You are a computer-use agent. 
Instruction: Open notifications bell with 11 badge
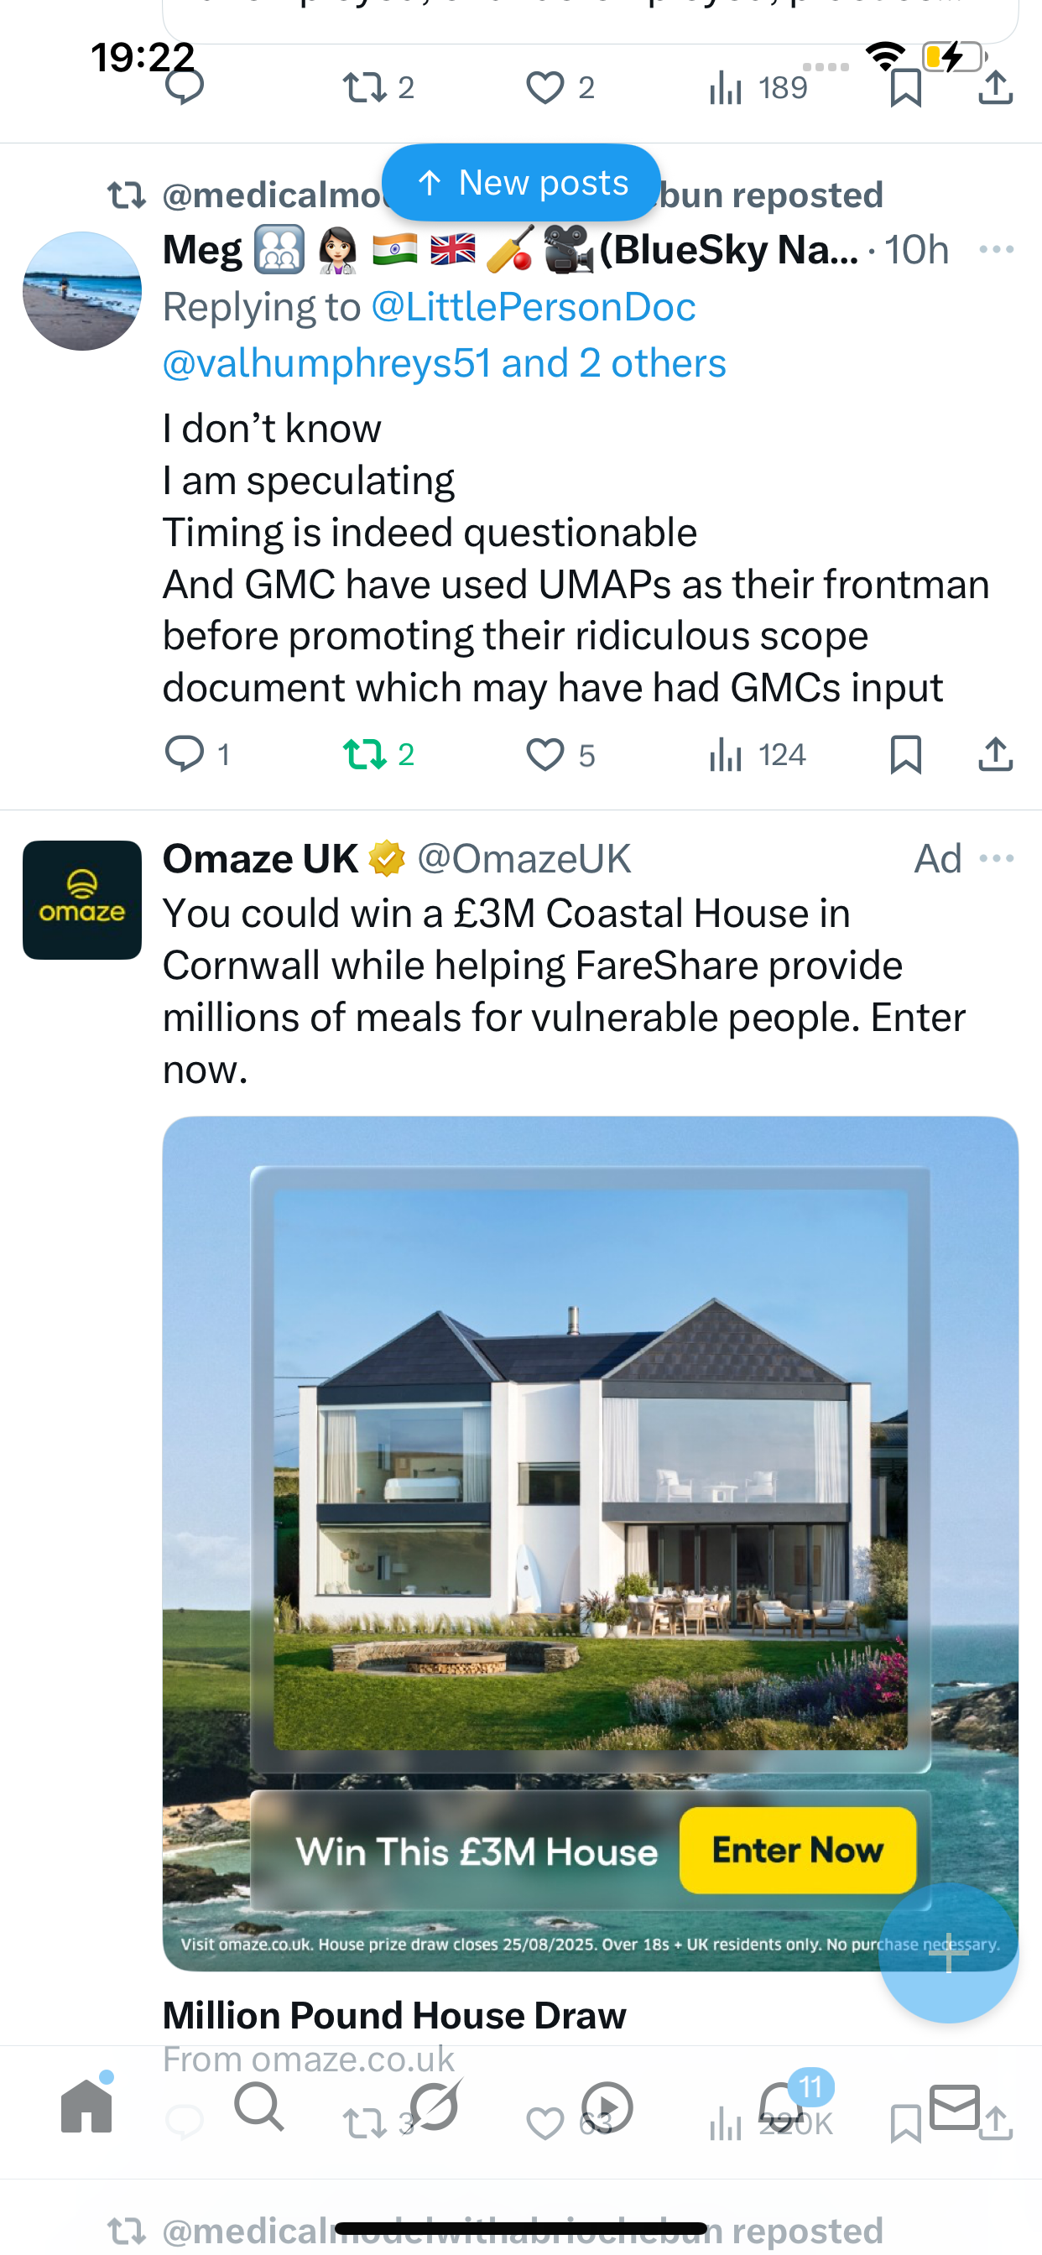point(781,2107)
